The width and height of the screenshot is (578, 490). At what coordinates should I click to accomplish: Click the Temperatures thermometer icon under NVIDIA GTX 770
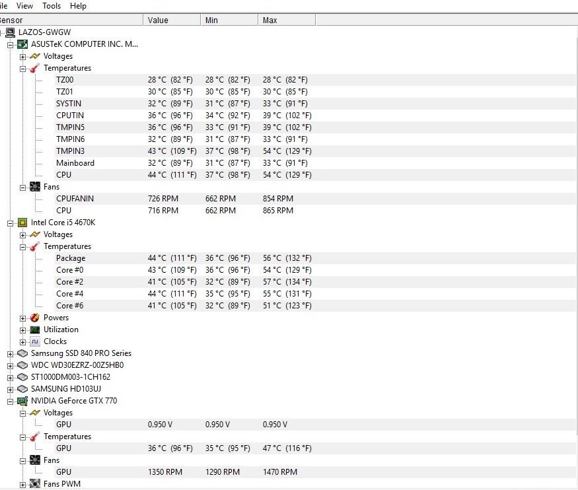(x=34, y=437)
